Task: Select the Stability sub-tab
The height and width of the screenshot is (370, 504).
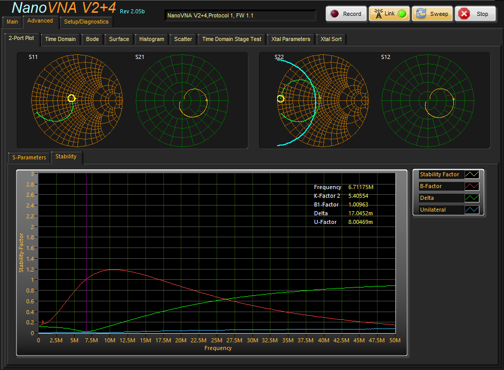Action: click(x=66, y=157)
